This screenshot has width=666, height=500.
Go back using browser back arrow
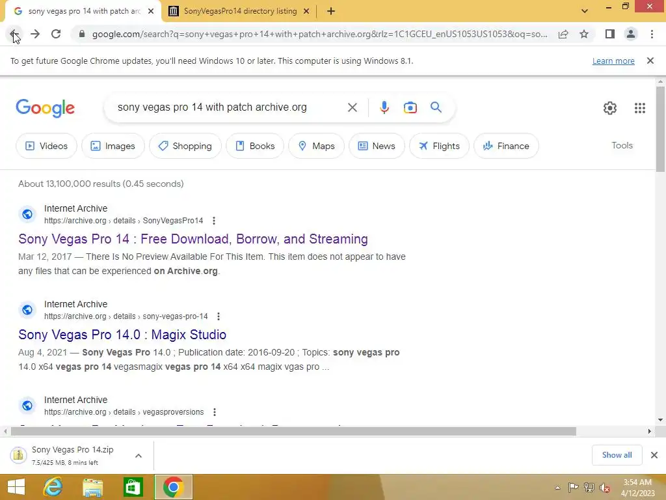[14, 34]
